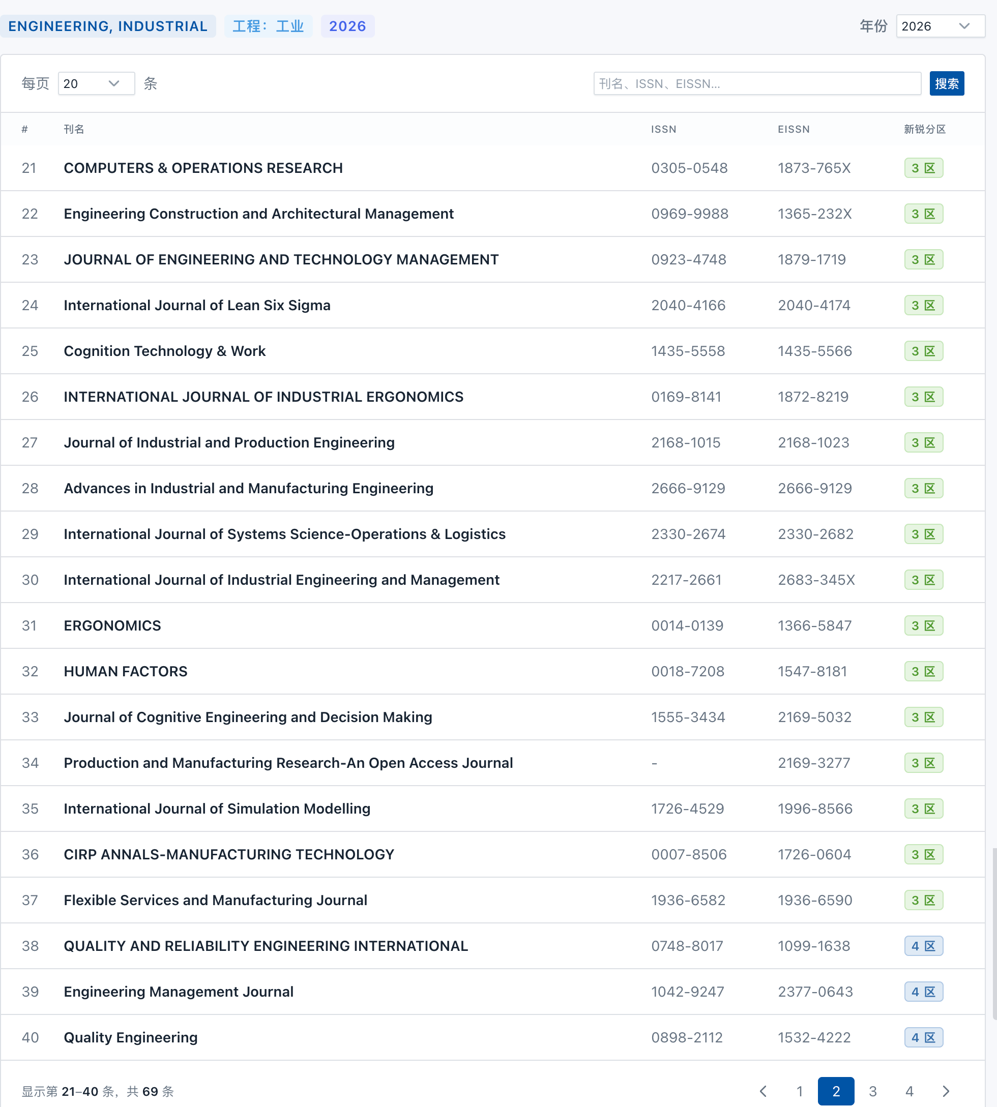The image size is (997, 1107).
Task: Go to next page arrow
Action: 946,1091
